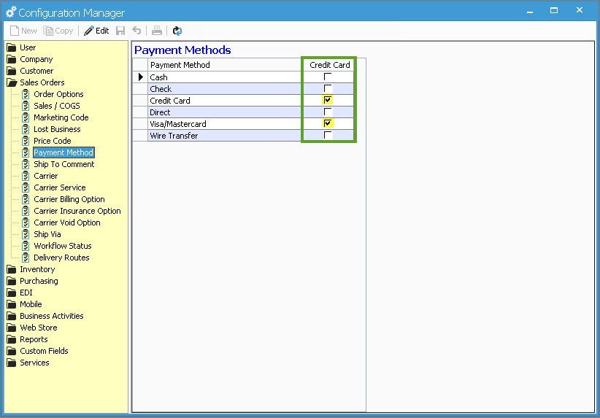Select Carrier Billing Option item
600x418 pixels.
coord(69,199)
